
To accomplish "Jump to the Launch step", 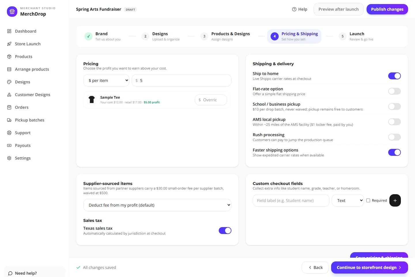I will (356, 36).
